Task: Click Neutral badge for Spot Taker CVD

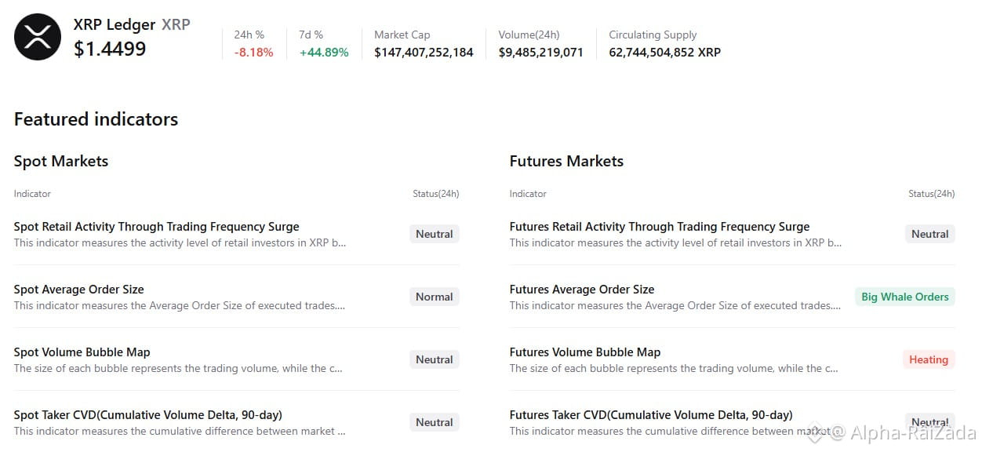Action: click(x=435, y=422)
